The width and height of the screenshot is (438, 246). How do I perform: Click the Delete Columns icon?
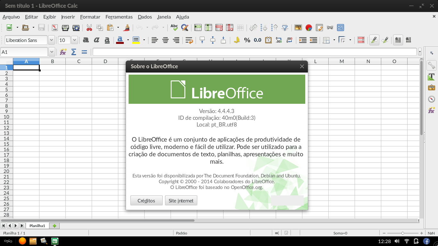pos(230,28)
